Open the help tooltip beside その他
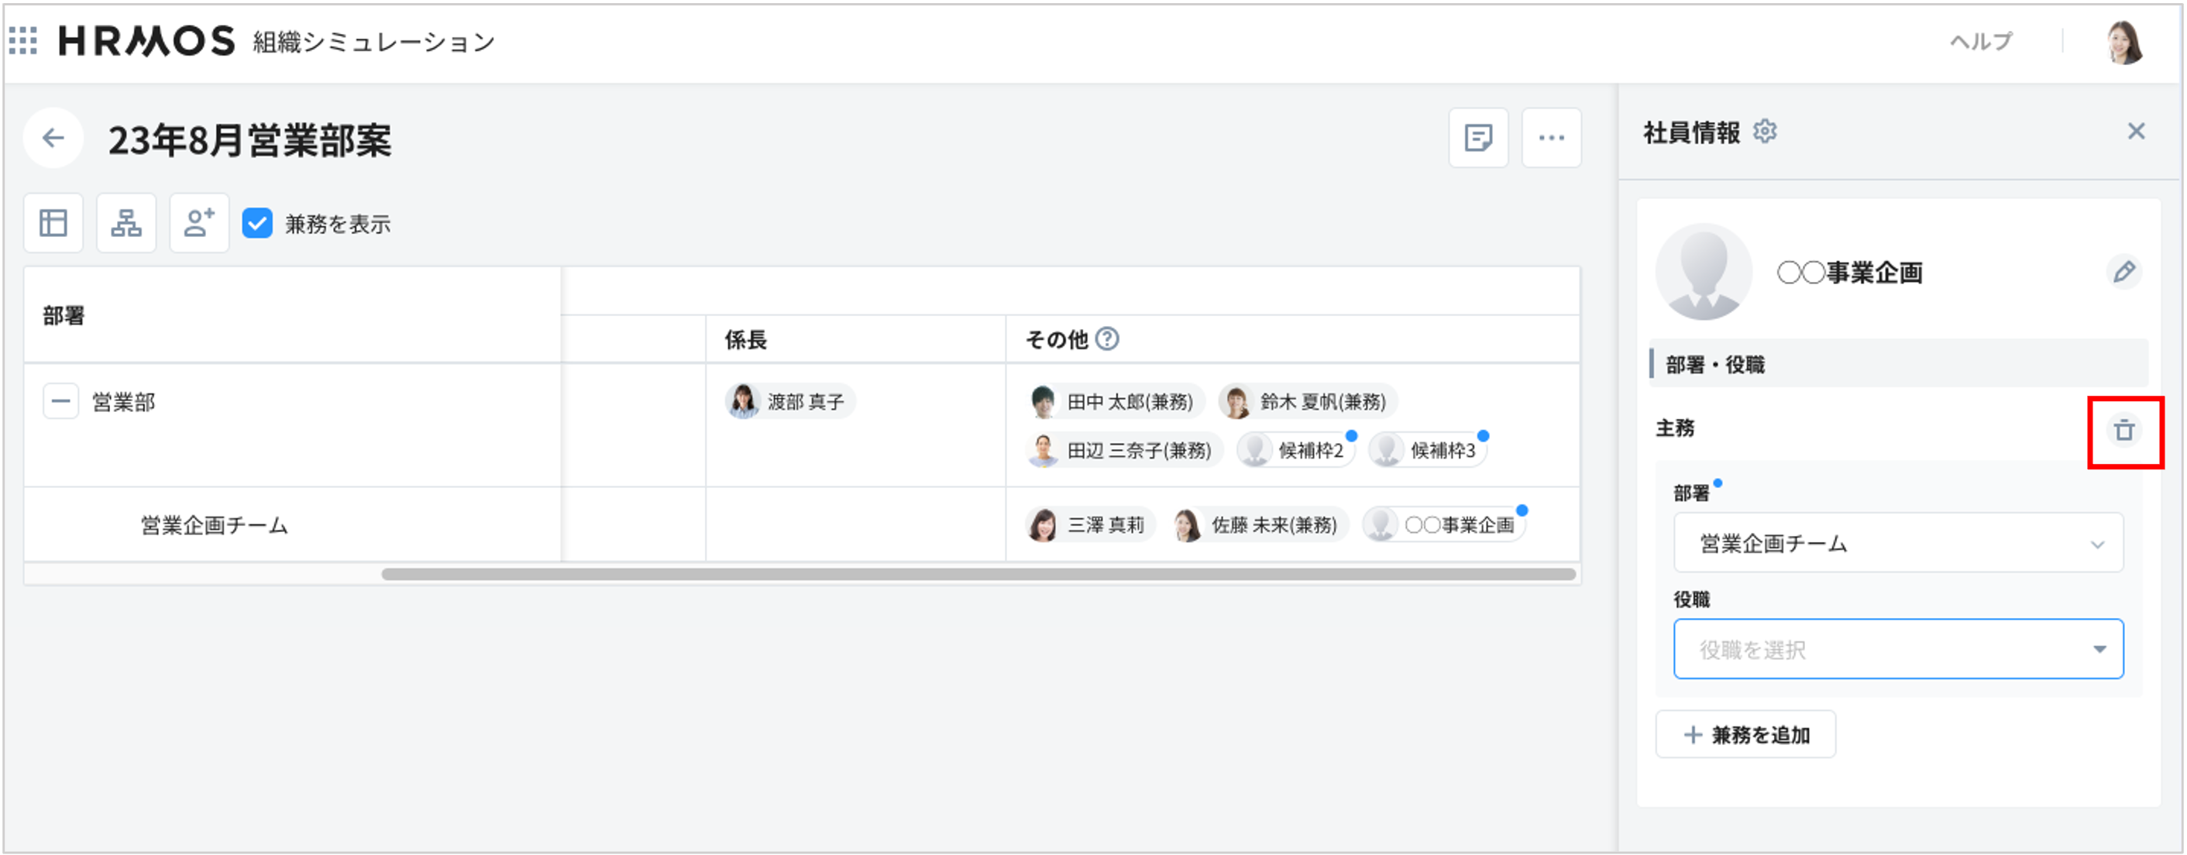Image resolution: width=2187 pixels, height=855 pixels. click(1109, 340)
